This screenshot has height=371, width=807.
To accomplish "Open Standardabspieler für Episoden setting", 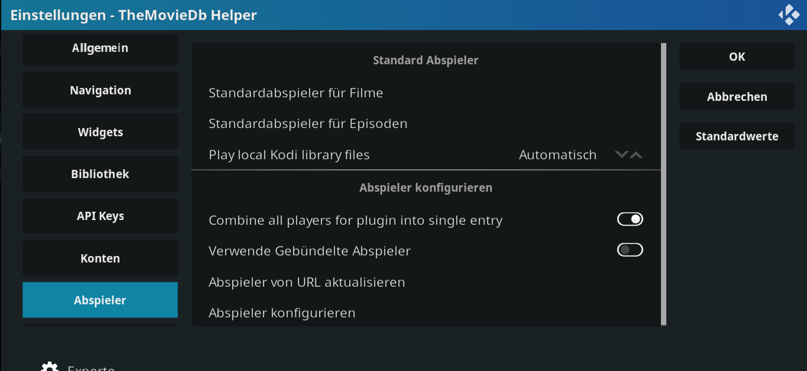I will pos(426,124).
